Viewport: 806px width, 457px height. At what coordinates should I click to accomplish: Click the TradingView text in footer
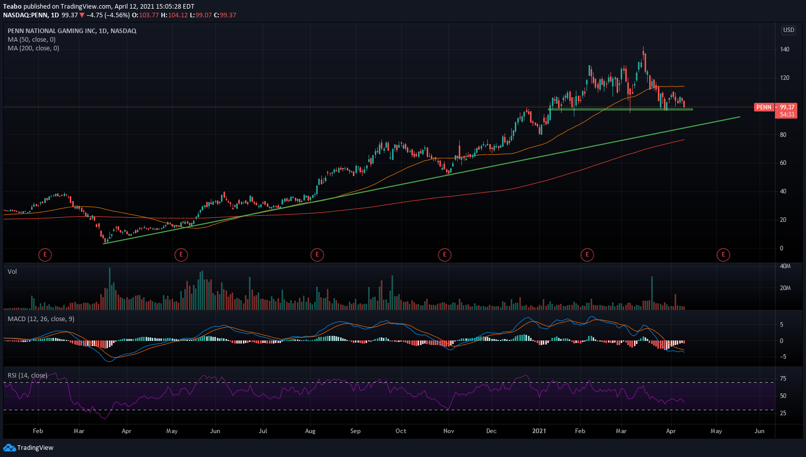point(35,448)
